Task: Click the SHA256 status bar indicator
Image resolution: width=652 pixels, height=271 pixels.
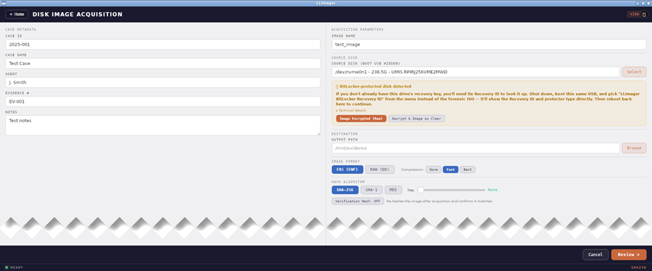Action: 638,267
